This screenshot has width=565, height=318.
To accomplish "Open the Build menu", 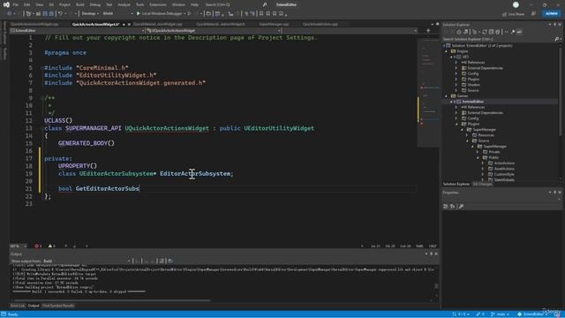I will 80,4.
